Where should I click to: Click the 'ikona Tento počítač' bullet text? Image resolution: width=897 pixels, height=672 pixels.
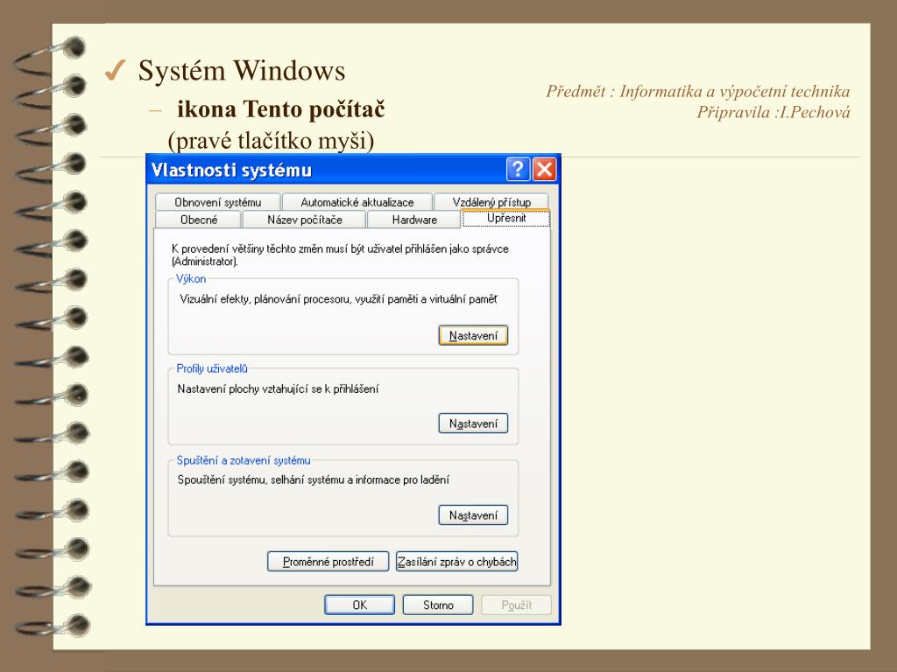pos(281,108)
